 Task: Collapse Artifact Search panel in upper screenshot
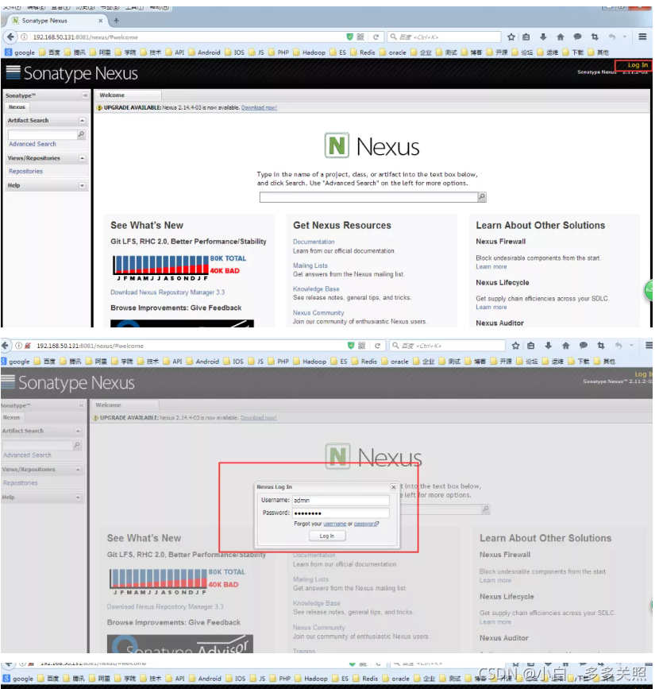tap(82, 121)
